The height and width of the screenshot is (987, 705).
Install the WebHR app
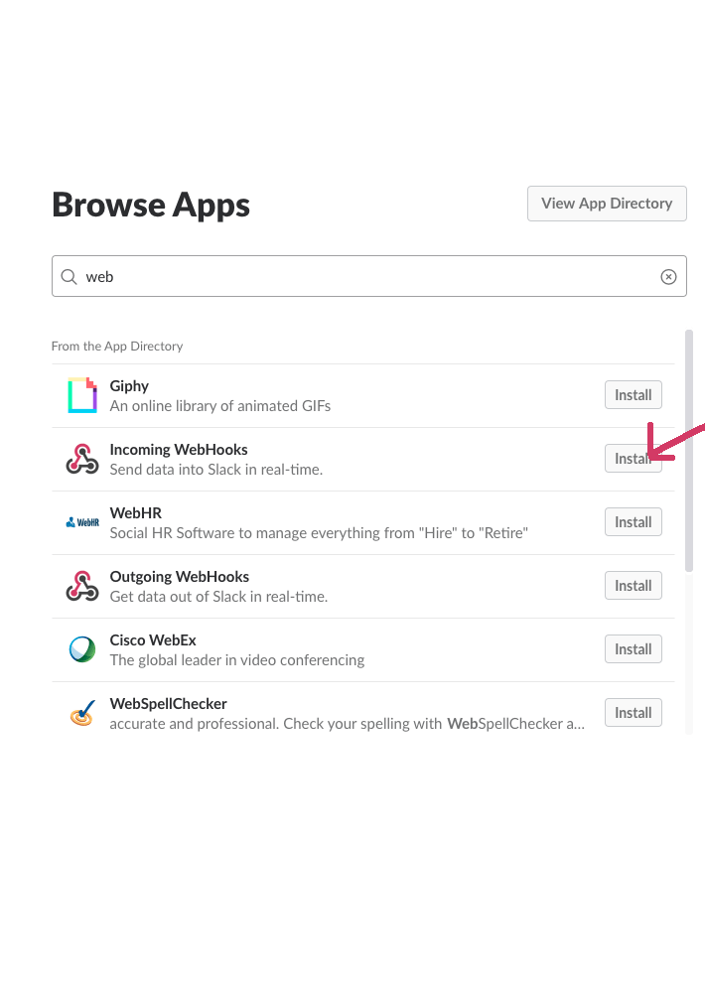634,522
